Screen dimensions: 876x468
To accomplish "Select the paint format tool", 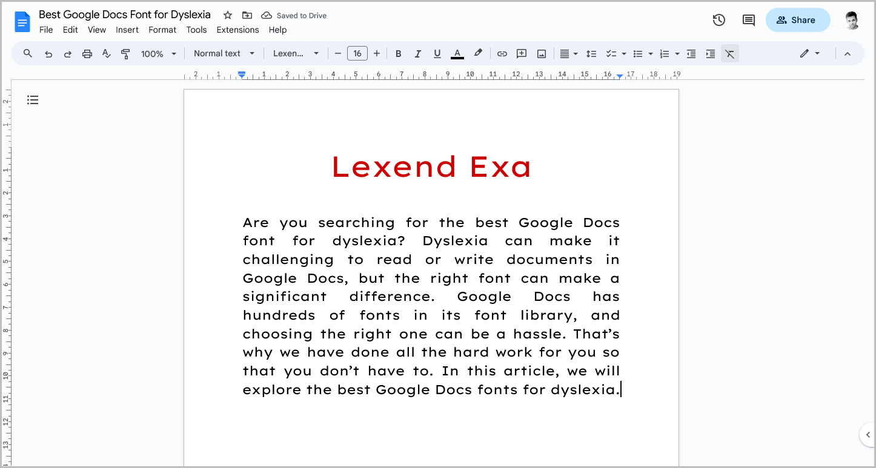I will tap(126, 54).
